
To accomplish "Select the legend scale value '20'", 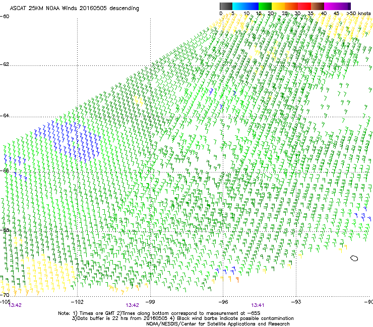I will [x=271, y=14].
